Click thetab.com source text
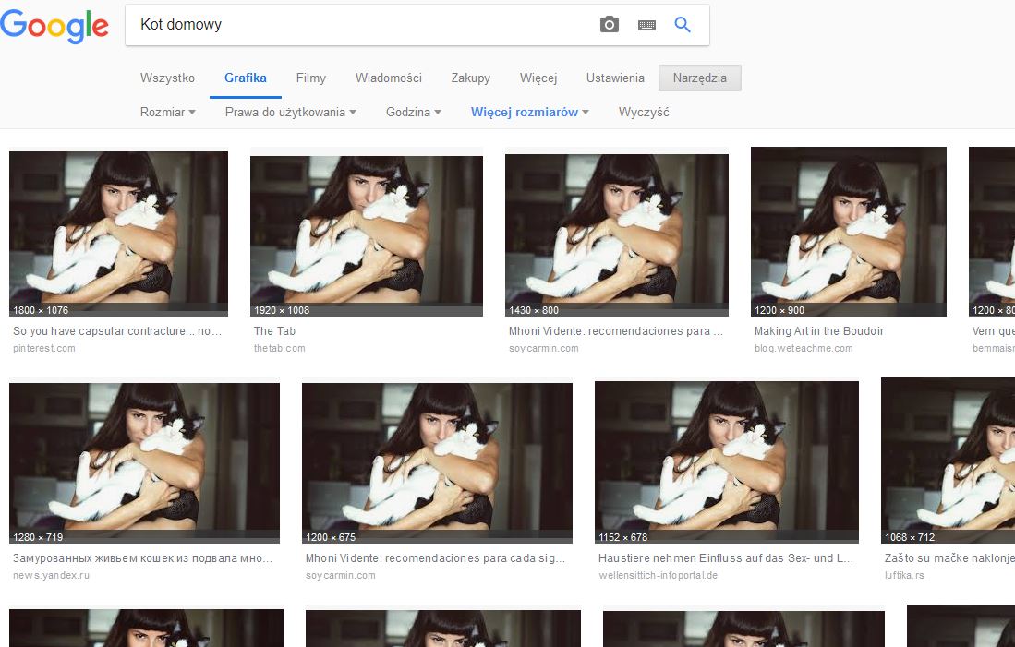Viewport: 1015px width, 647px height. click(x=279, y=348)
